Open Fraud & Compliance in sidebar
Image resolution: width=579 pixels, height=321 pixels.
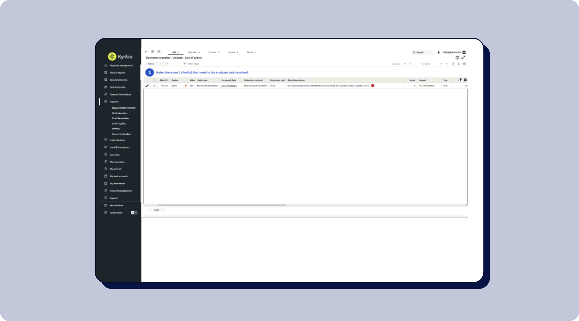tap(119, 147)
